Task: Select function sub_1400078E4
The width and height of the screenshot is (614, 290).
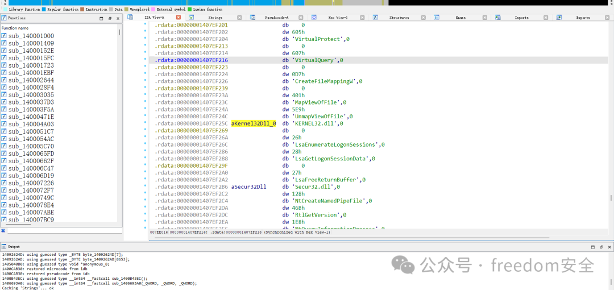Action: tap(31, 205)
